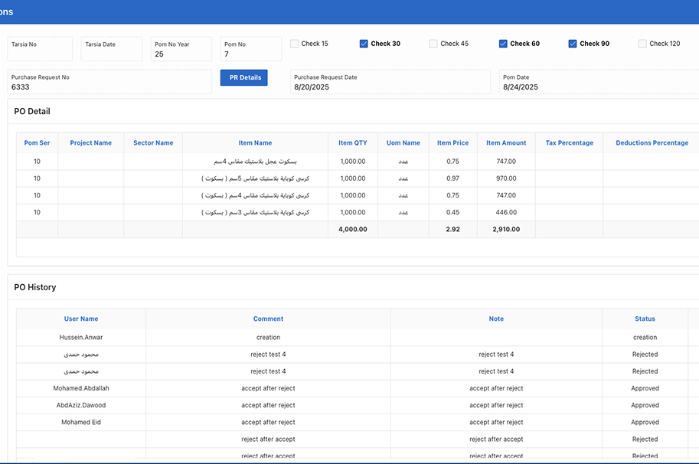The height and width of the screenshot is (464, 699).
Task: Enable the Check 120 checkbox
Action: [x=642, y=44]
